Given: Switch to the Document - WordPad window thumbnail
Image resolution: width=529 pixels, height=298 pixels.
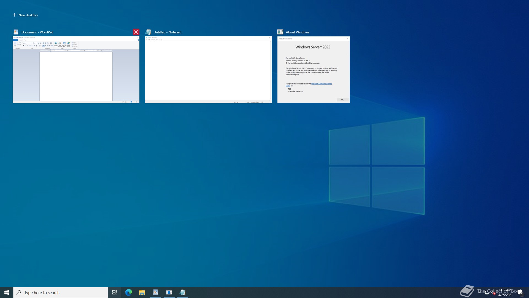Looking at the screenshot, I should click(76, 70).
